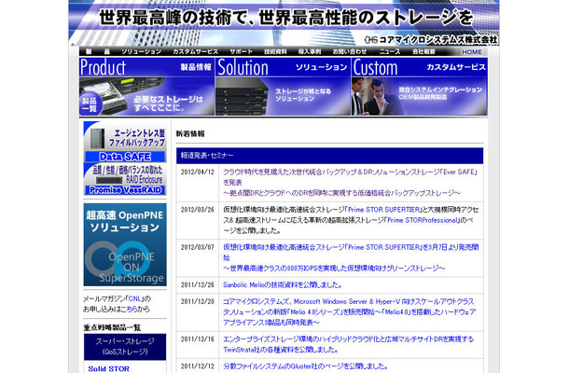Screen dimensions: 569x373
Task: Click the こちら subscription link
Action: pos(129,310)
